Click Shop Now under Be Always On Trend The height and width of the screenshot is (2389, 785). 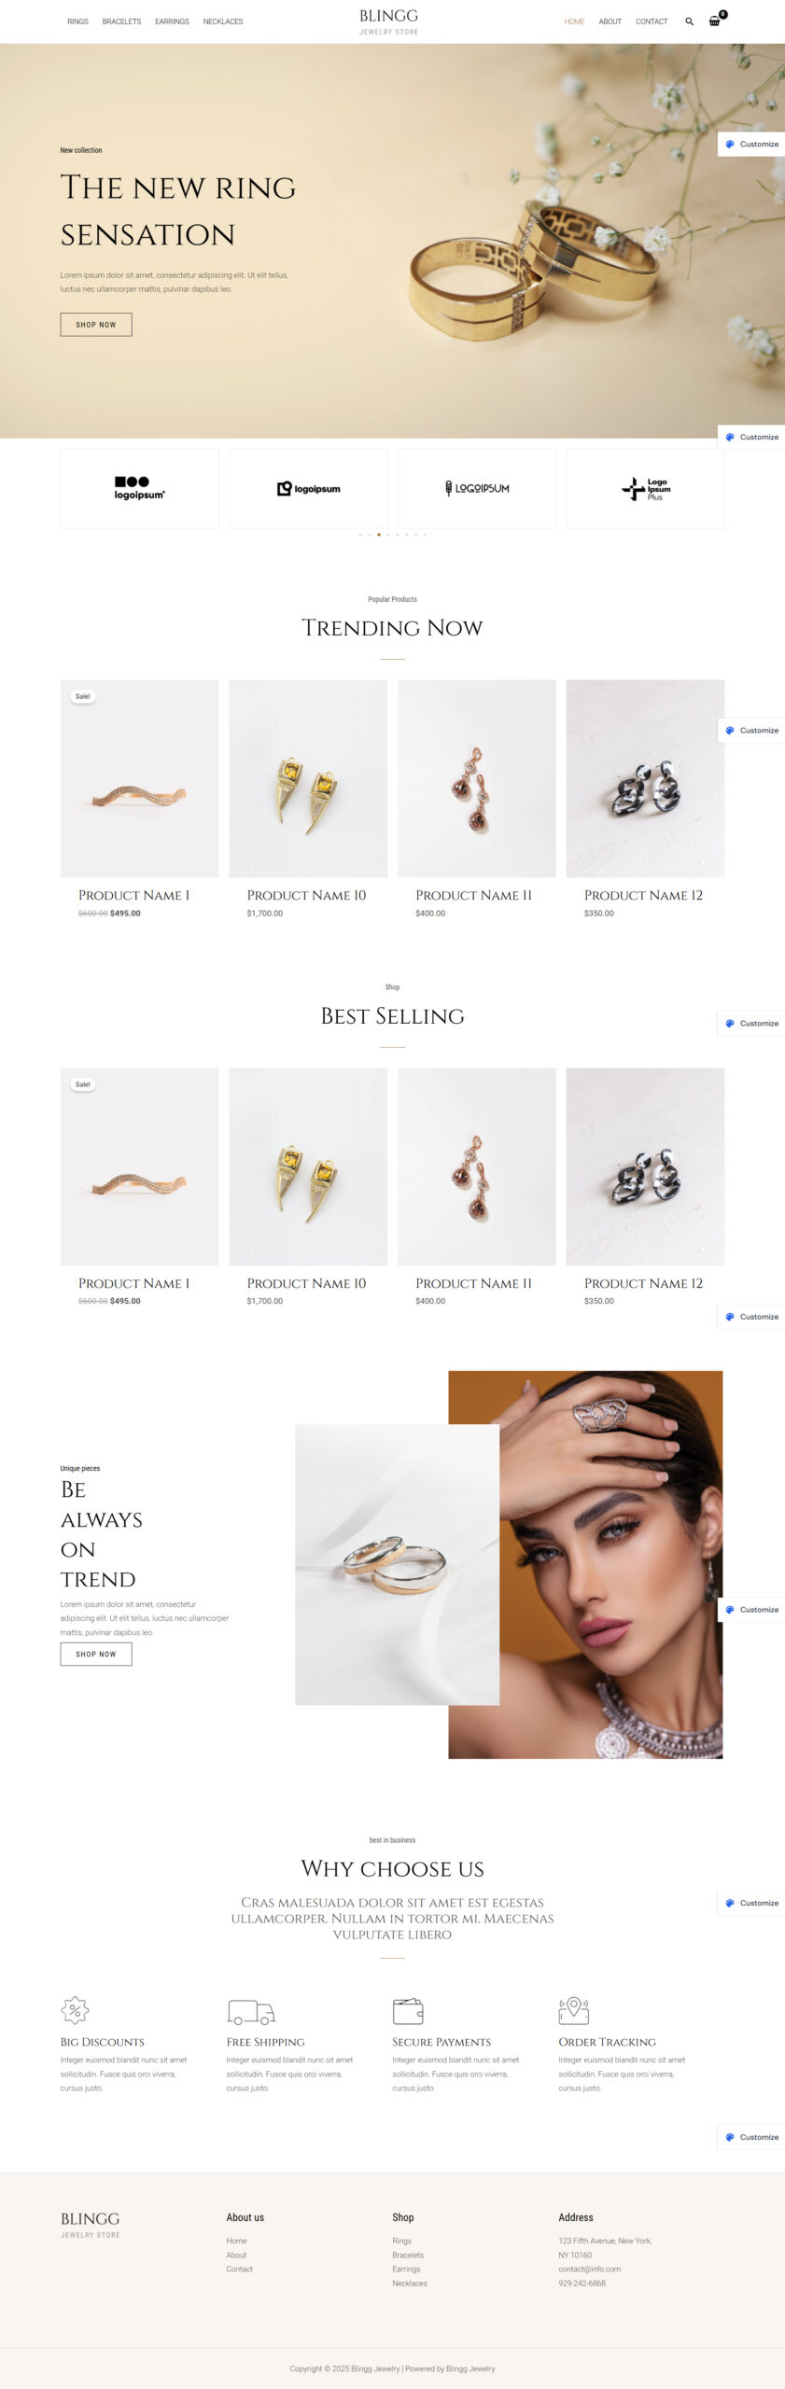pyautogui.click(x=96, y=1654)
